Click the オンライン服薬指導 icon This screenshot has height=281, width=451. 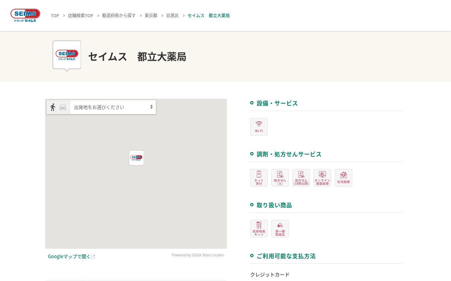(x=322, y=178)
